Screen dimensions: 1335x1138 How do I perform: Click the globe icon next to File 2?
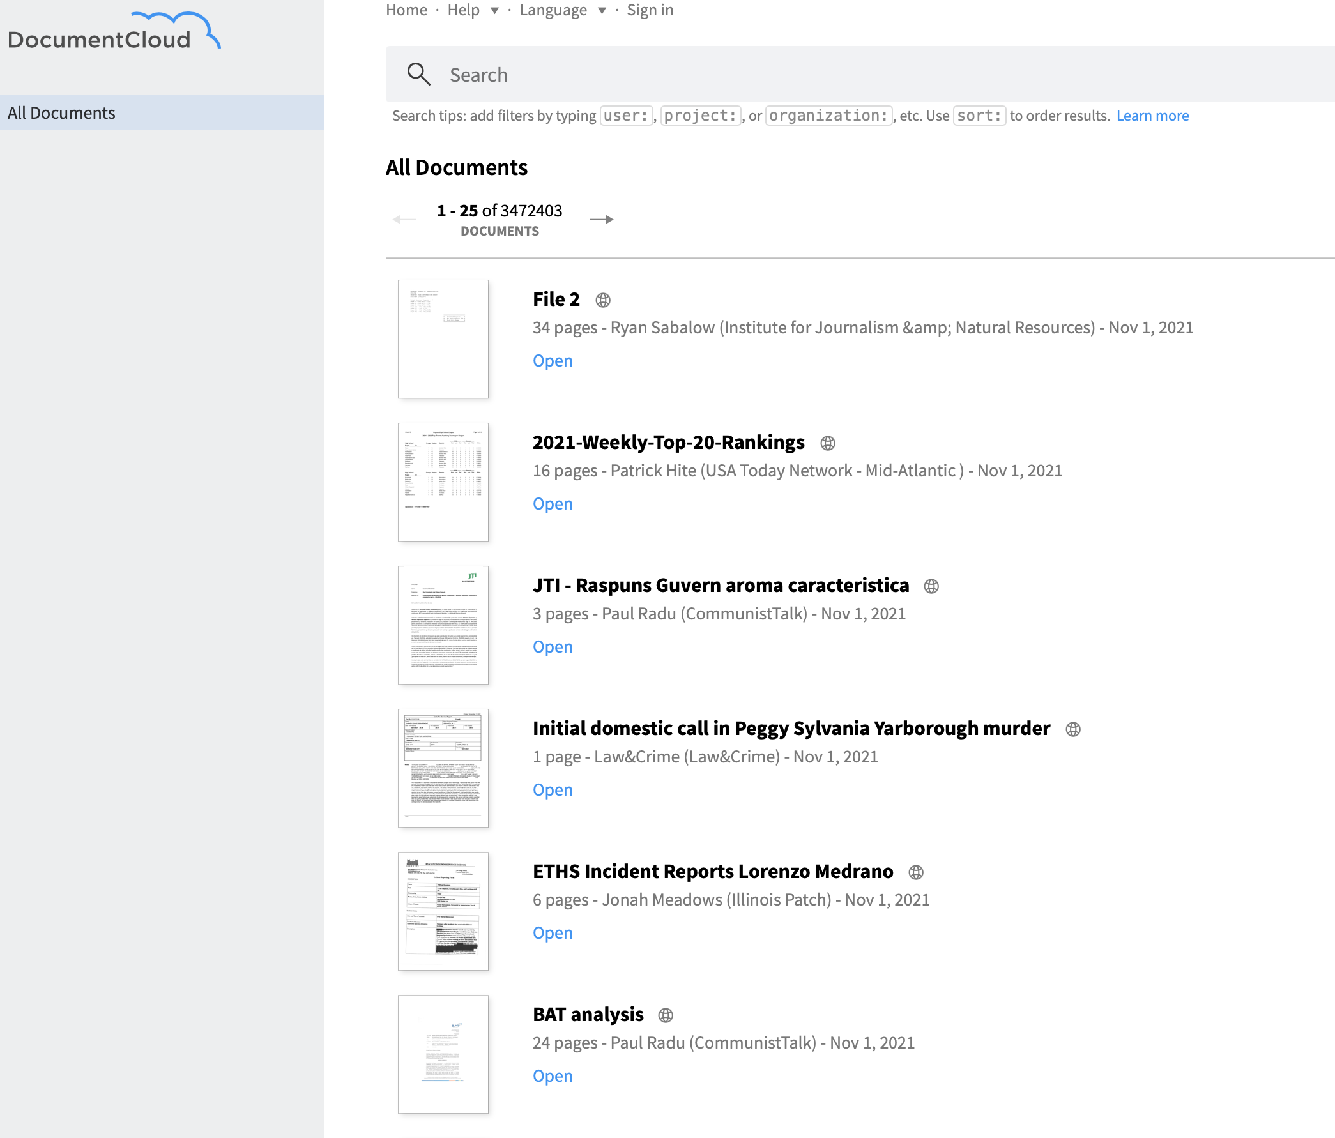coord(603,300)
